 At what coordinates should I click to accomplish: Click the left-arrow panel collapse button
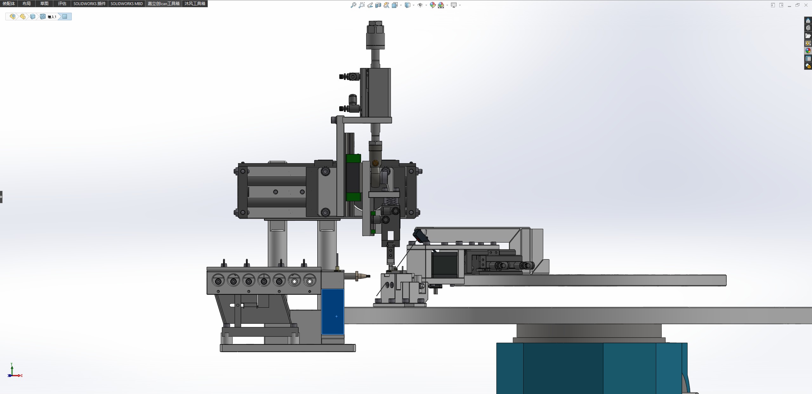click(773, 5)
